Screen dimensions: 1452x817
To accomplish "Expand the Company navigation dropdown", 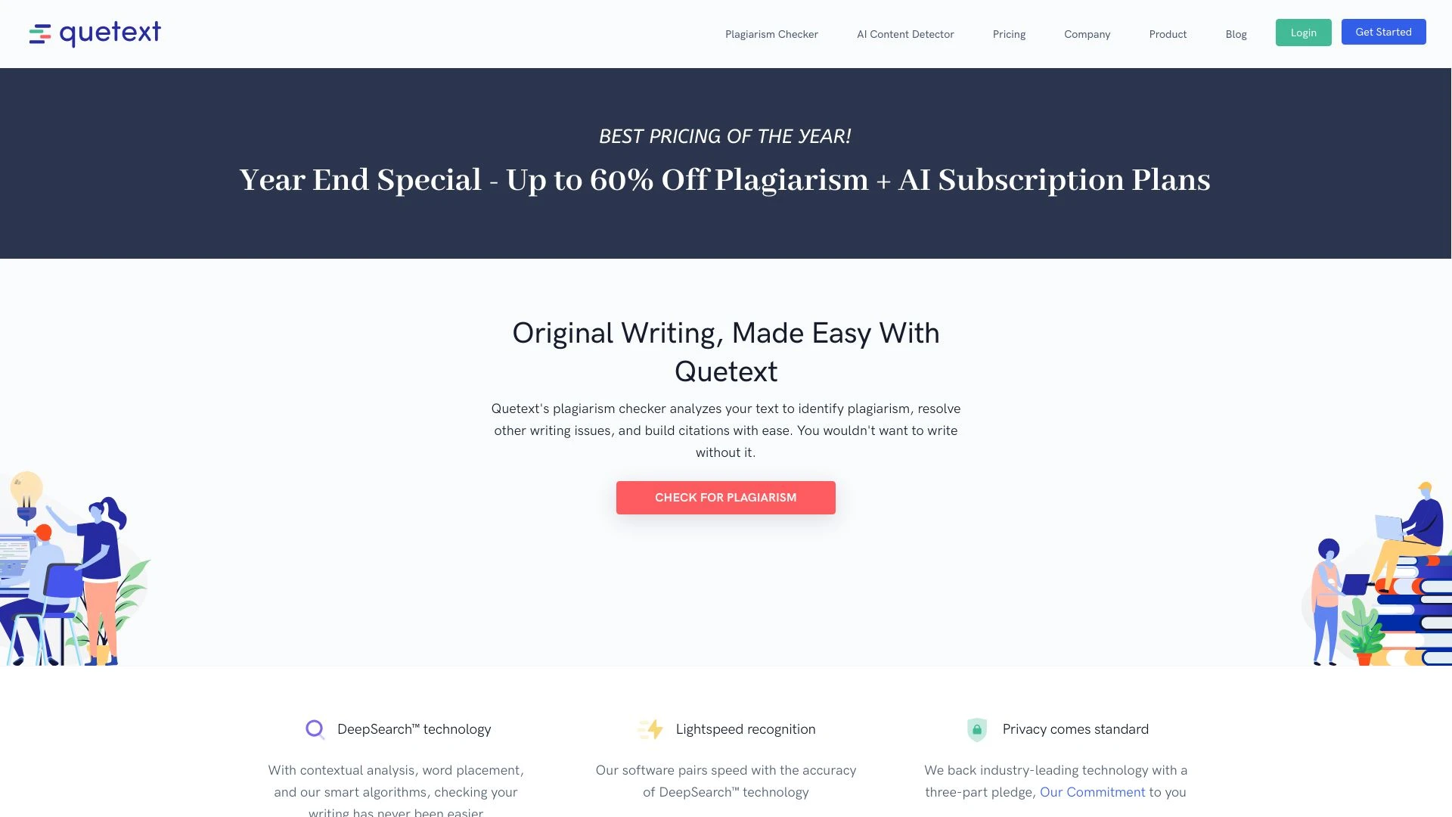I will 1087,34.
